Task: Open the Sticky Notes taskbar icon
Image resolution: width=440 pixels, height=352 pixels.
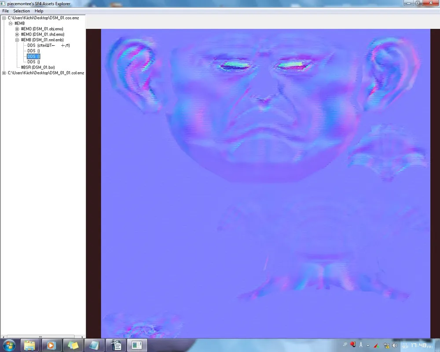Action: pyautogui.click(x=73, y=345)
